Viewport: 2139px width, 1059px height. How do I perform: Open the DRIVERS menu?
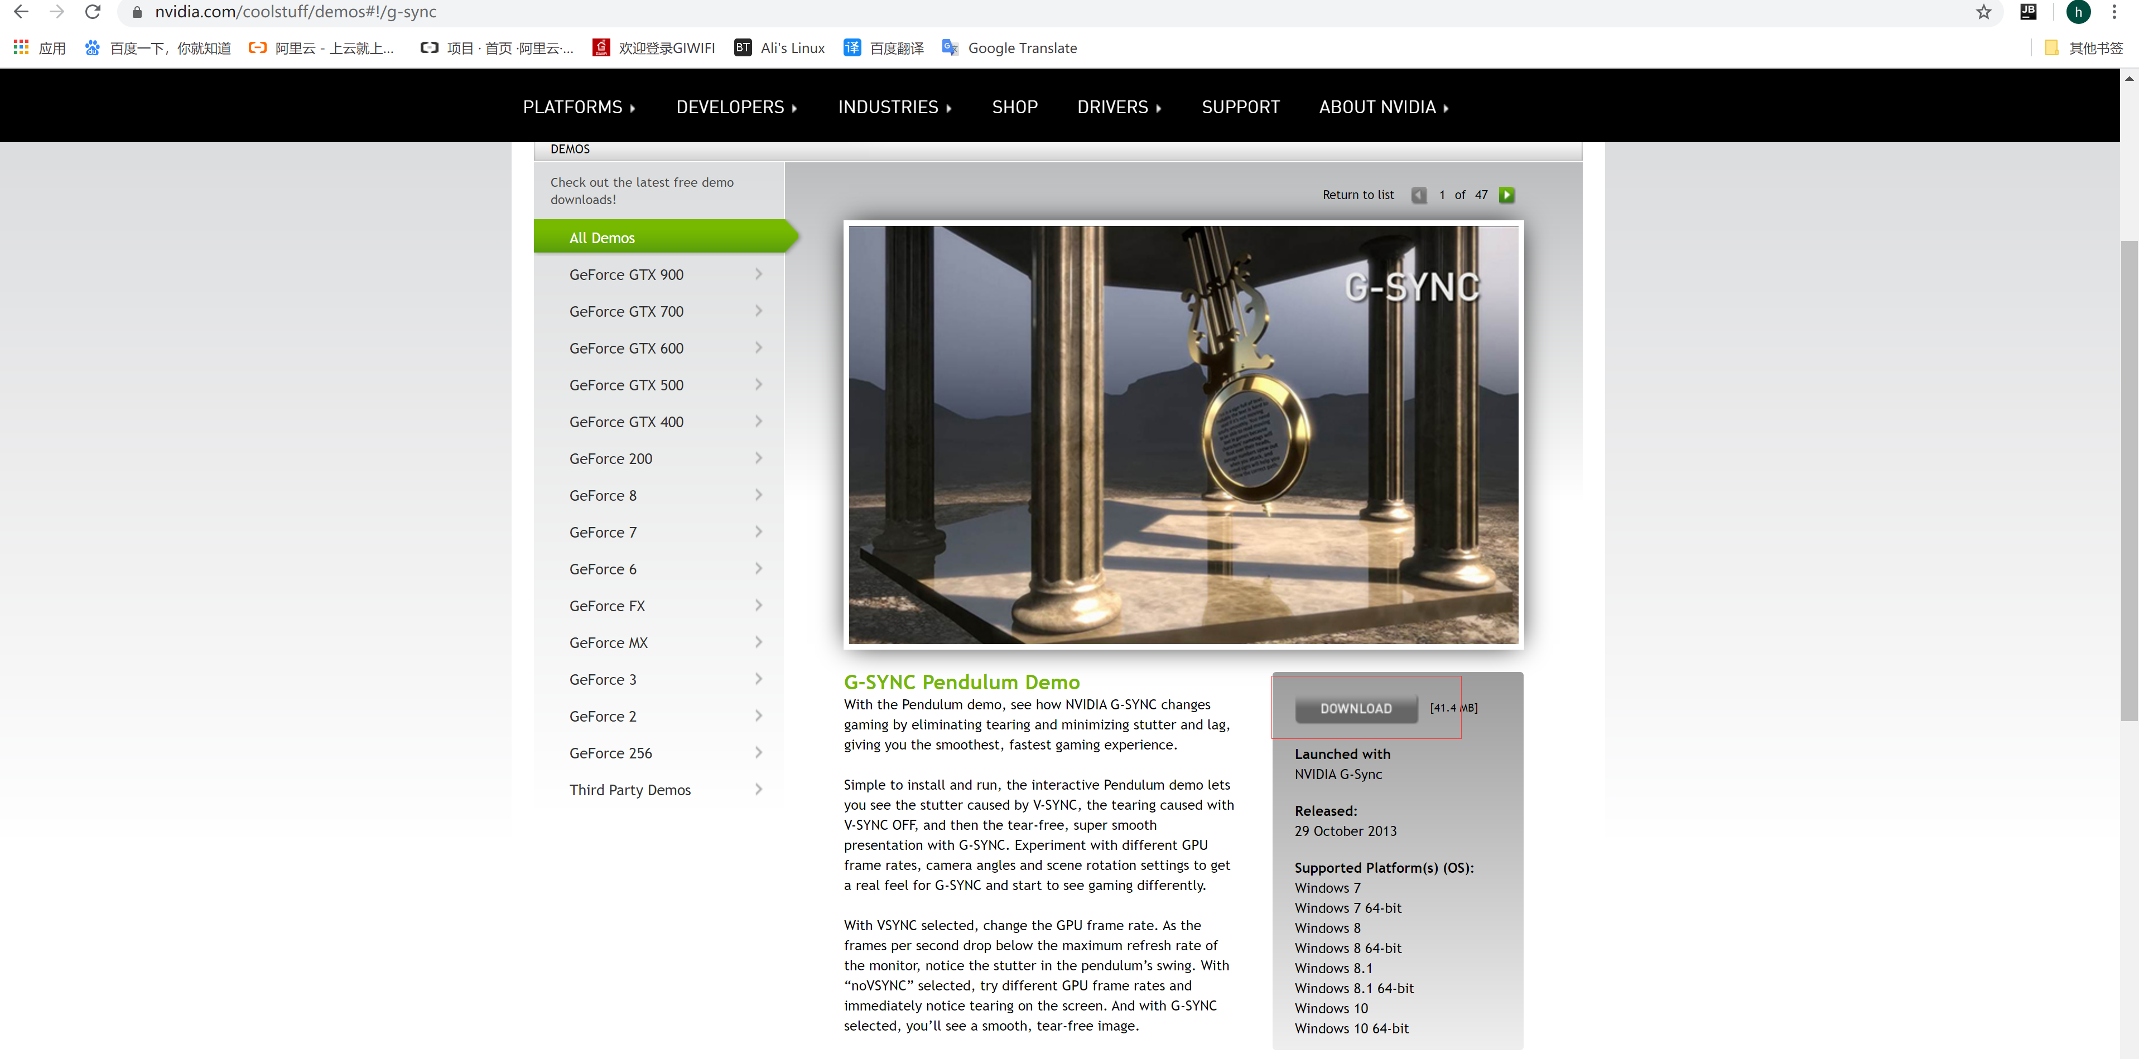click(1119, 107)
